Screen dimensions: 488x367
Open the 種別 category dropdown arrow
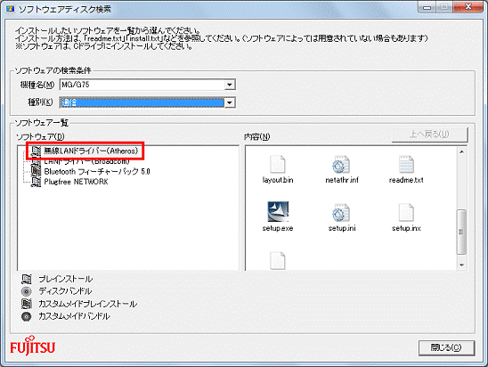pos(230,102)
